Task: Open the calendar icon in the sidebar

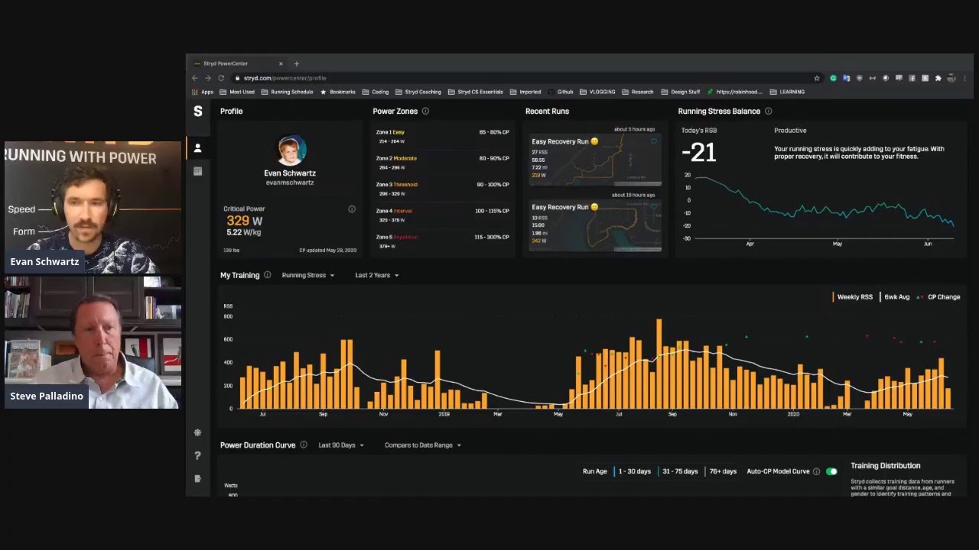Action: (198, 171)
